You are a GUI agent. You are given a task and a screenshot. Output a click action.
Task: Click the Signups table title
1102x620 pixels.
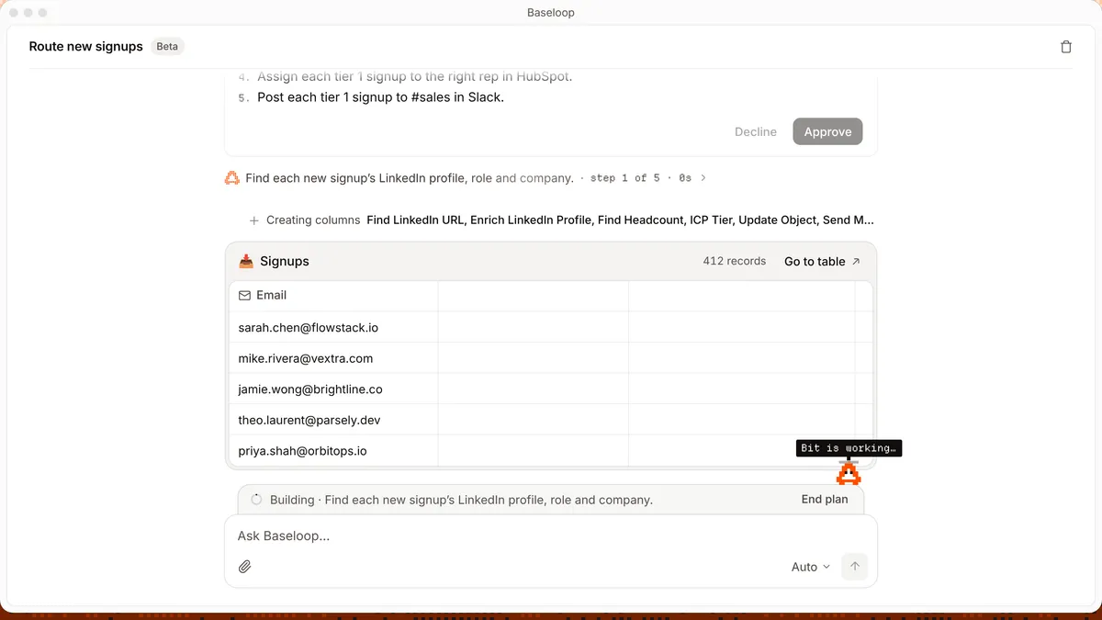pos(285,262)
